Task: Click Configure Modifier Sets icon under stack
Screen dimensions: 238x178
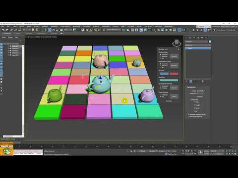Action: click(x=203, y=81)
